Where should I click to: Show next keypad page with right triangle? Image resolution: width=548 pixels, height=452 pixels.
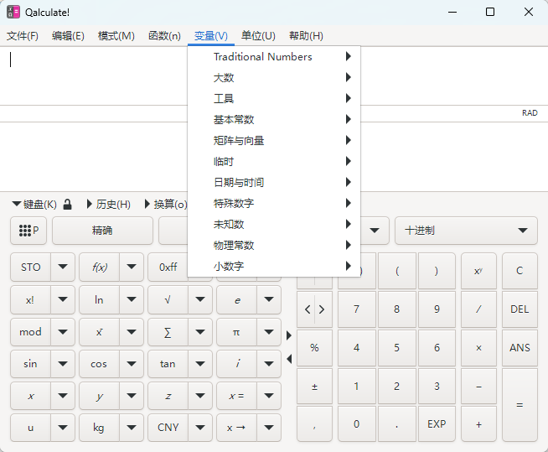(x=289, y=335)
